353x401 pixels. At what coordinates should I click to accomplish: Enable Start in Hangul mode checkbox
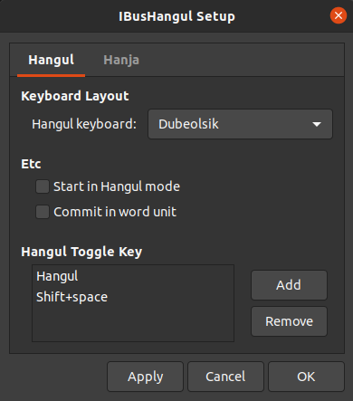point(43,186)
